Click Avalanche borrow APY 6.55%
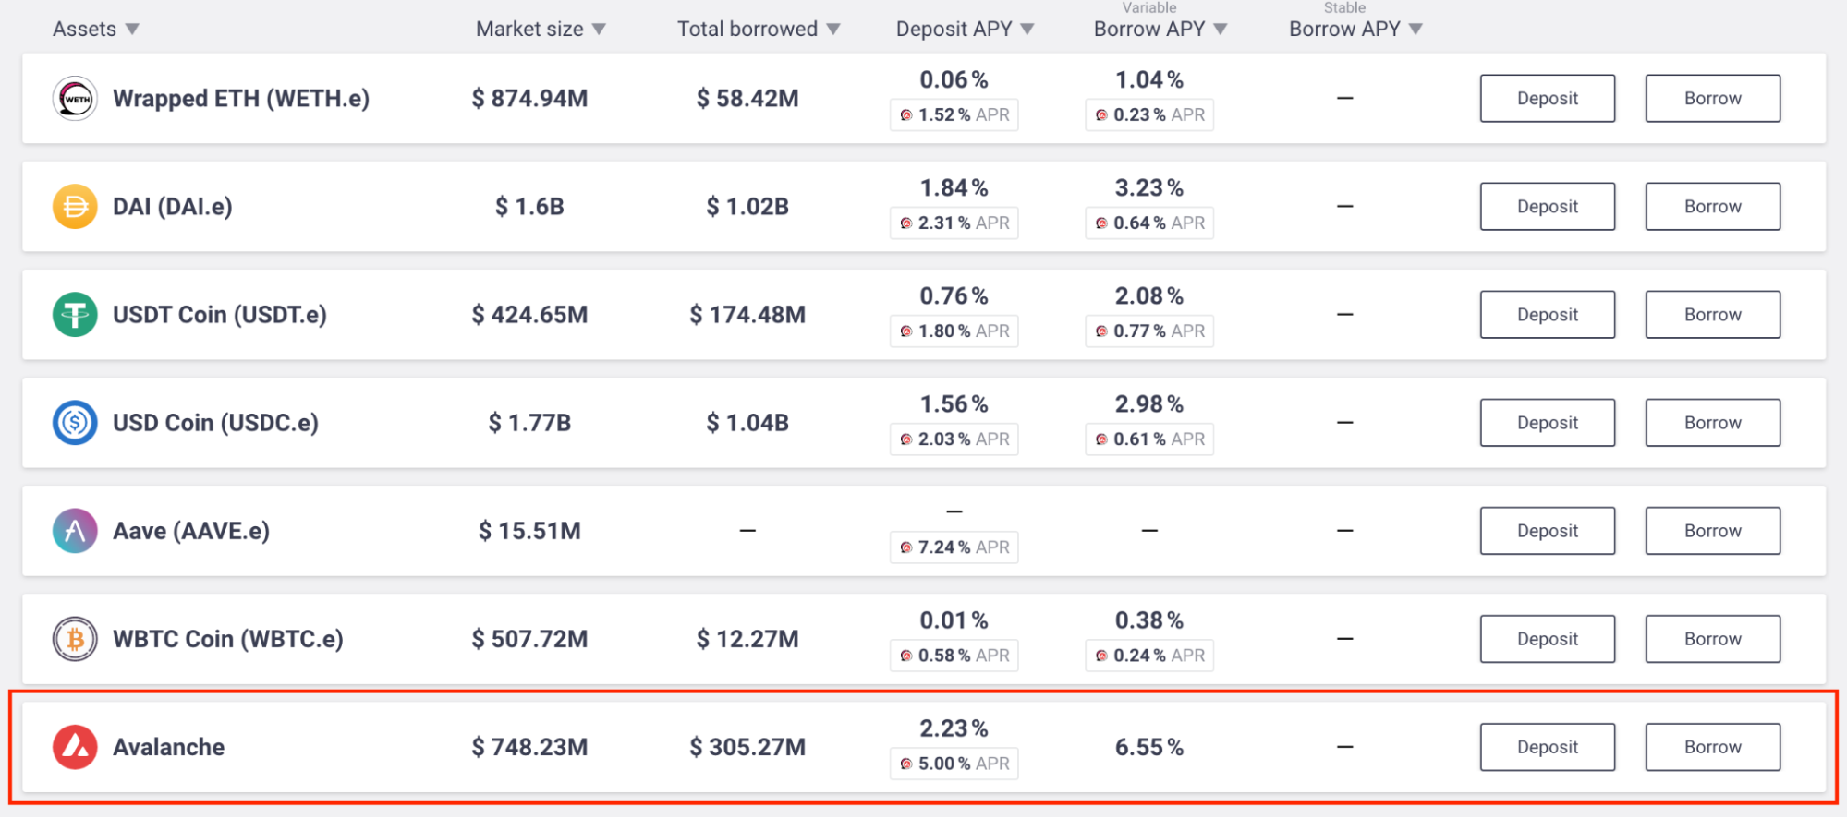This screenshot has height=818, width=1847. click(1149, 746)
